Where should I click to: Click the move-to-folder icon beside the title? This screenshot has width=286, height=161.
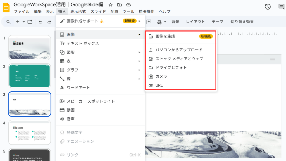pyautogui.click(x=120, y=5)
